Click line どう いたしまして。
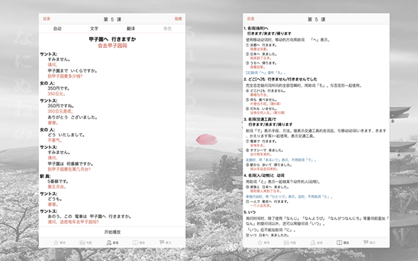 pos(66,135)
